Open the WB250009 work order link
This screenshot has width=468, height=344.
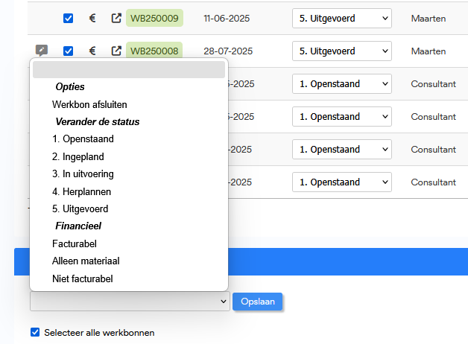(154, 19)
